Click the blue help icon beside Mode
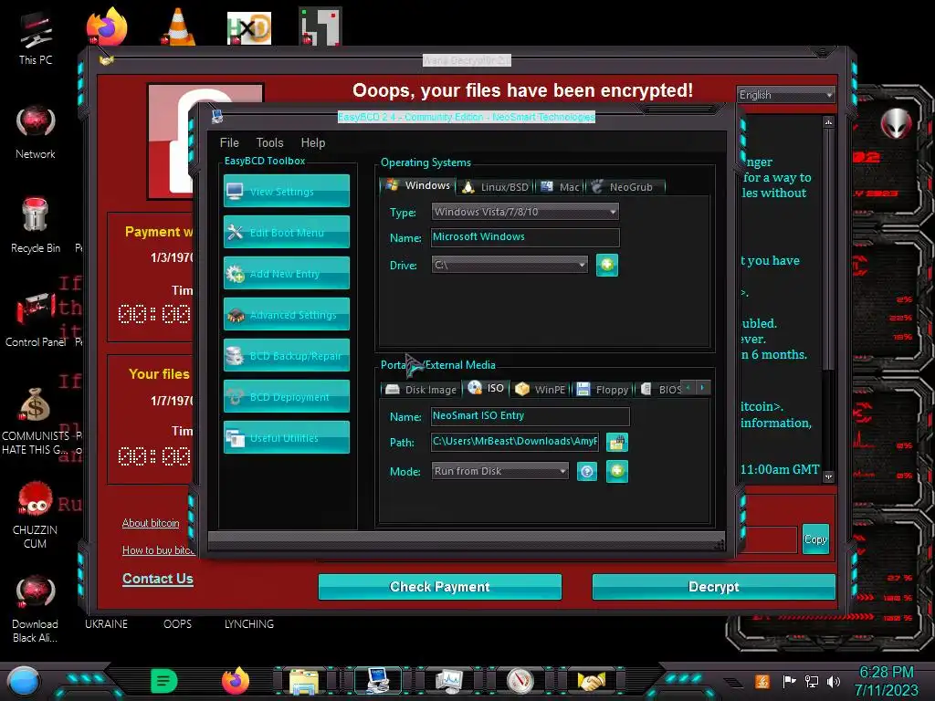 [587, 472]
